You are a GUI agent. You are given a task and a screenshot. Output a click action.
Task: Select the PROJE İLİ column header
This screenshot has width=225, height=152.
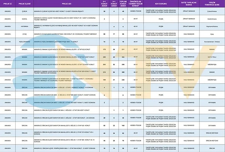click(7, 4)
